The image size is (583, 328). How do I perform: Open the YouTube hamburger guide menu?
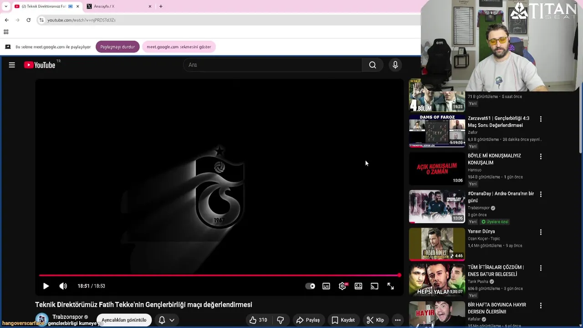click(12, 65)
